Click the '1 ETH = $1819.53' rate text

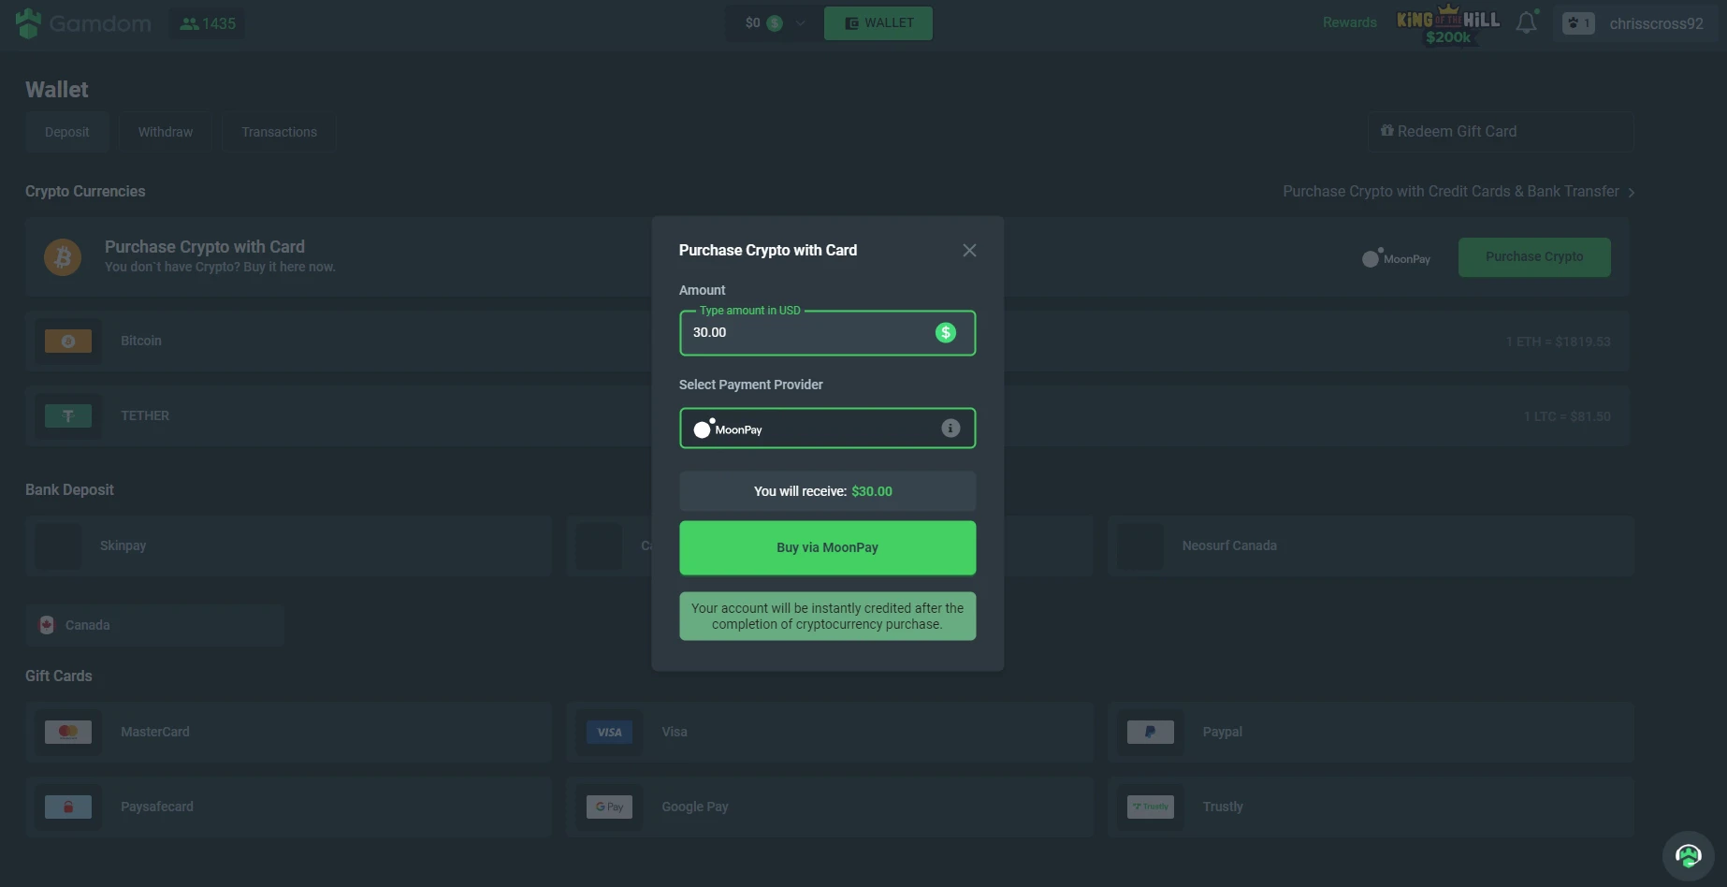click(x=1558, y=342)
